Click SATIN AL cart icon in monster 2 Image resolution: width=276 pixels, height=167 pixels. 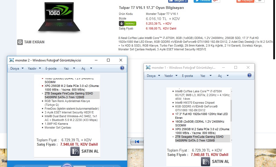tap(75, 151)
